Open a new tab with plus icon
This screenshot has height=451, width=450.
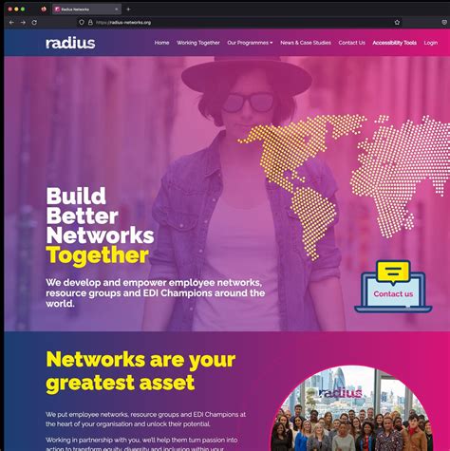(128, 9)
